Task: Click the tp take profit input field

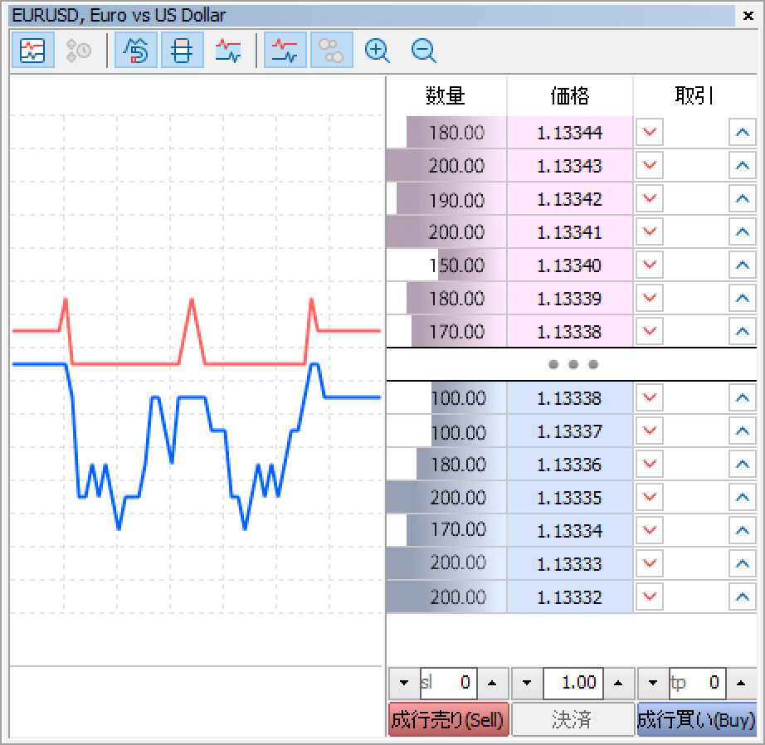Action: [698, 683]
